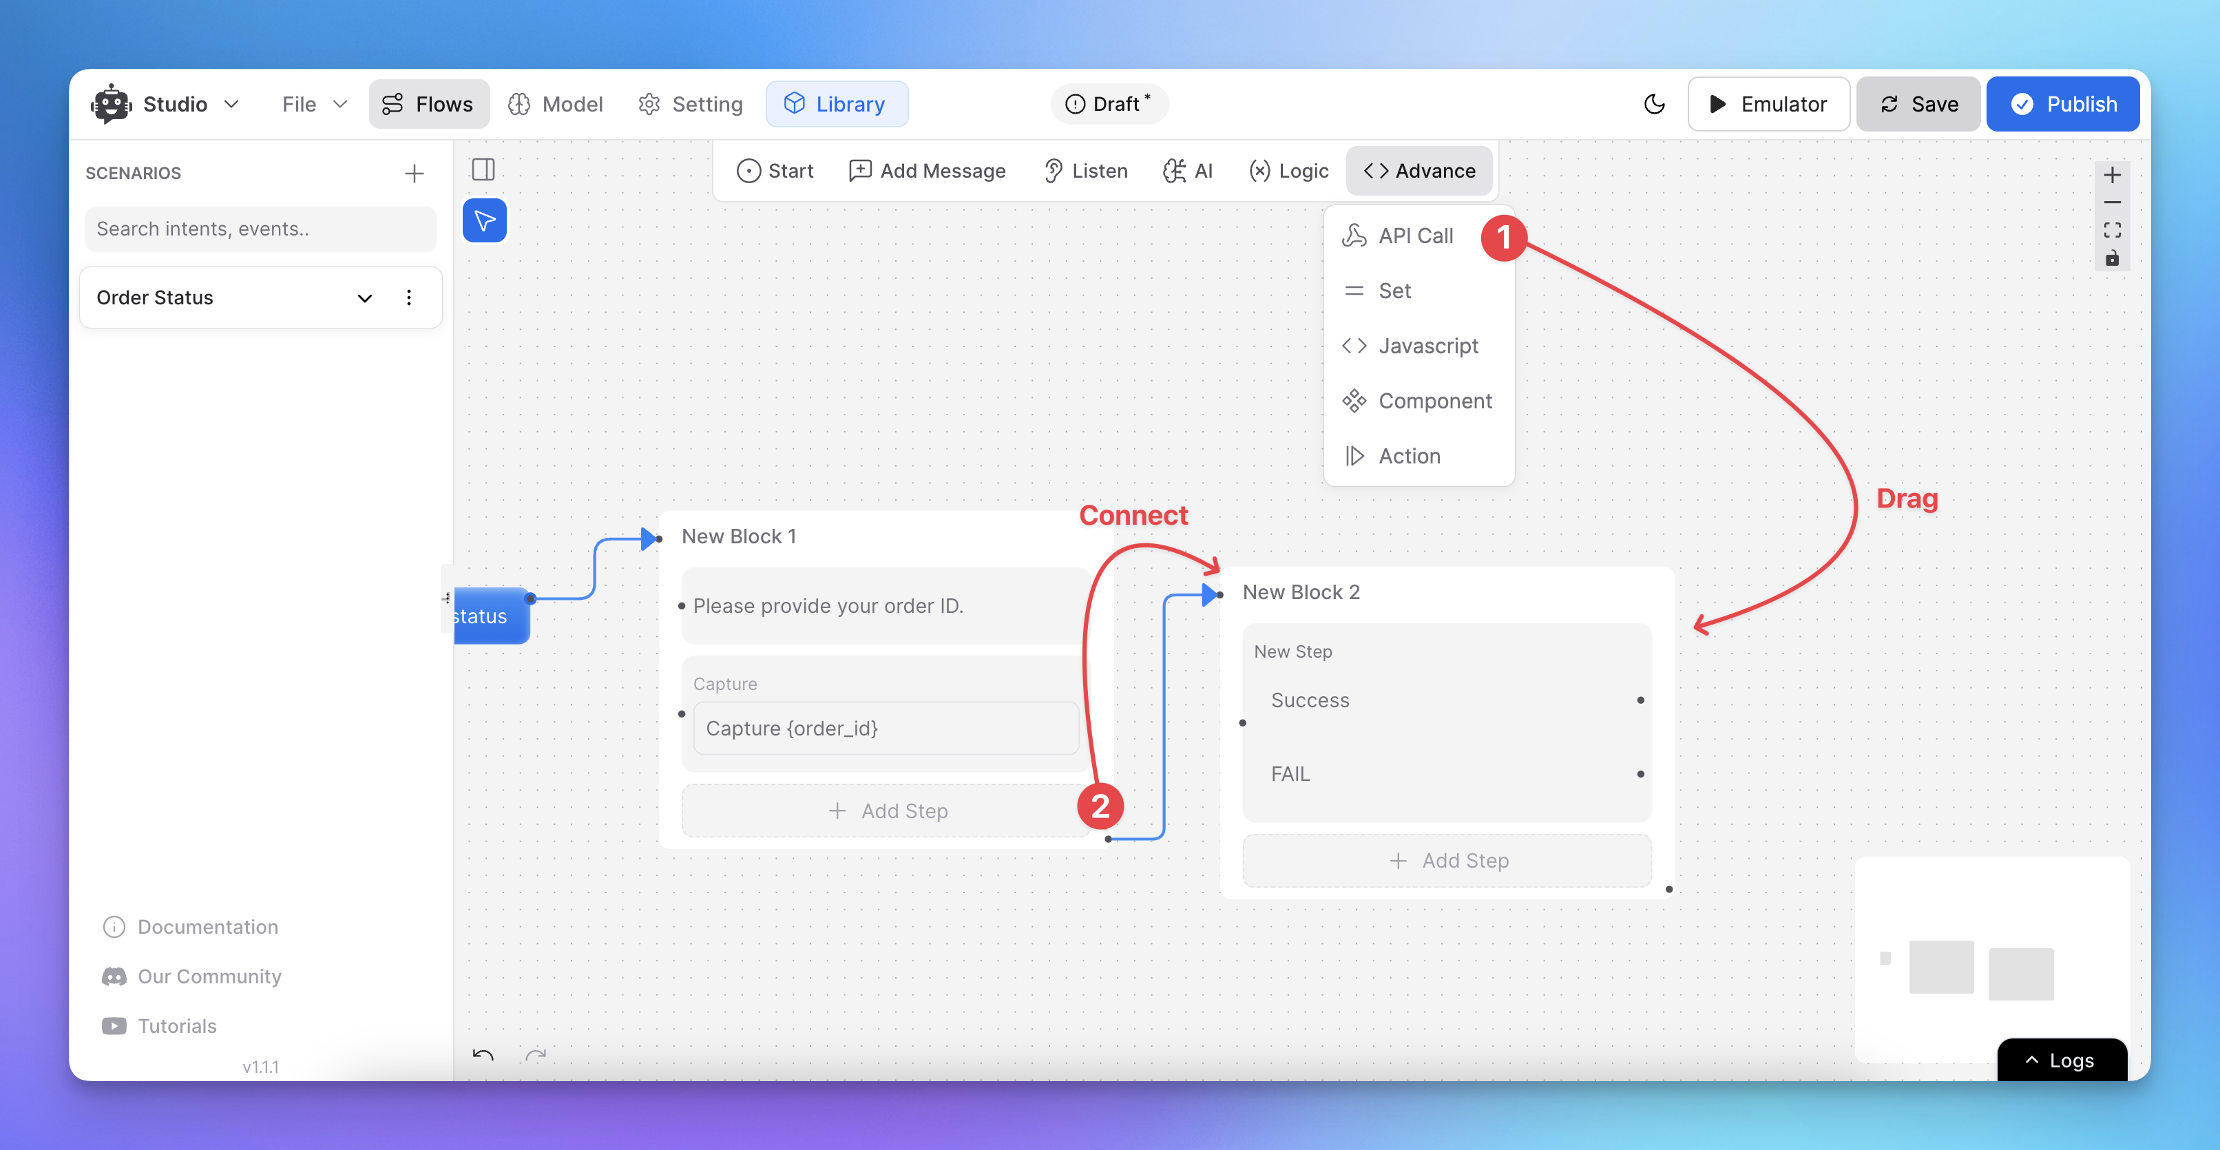Open the Documentation link
Viewport: 2220px width, 1150px height.
click(191, 927)
